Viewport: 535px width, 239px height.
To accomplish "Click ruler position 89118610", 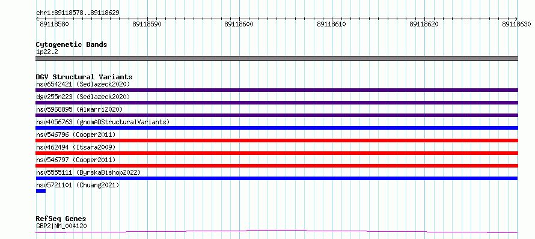I will (x=332, y=24).
